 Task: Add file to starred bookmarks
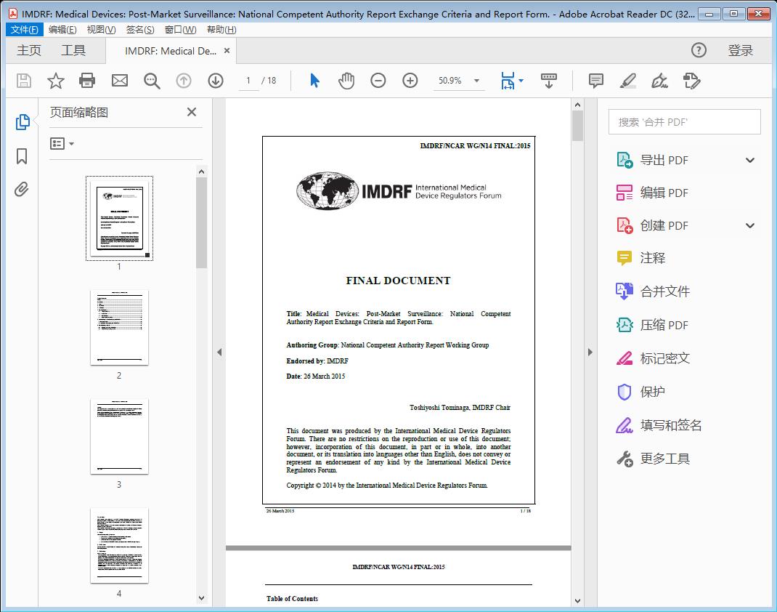point(55,81)
